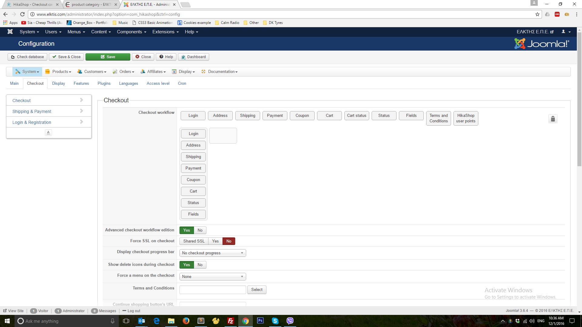Click the collapse arrow icon in the sidebar
The image size is (582, 327).
(x=48, y=132)
